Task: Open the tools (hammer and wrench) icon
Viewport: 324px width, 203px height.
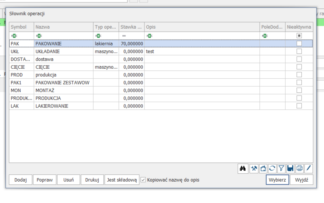Action: click(254, 168)
